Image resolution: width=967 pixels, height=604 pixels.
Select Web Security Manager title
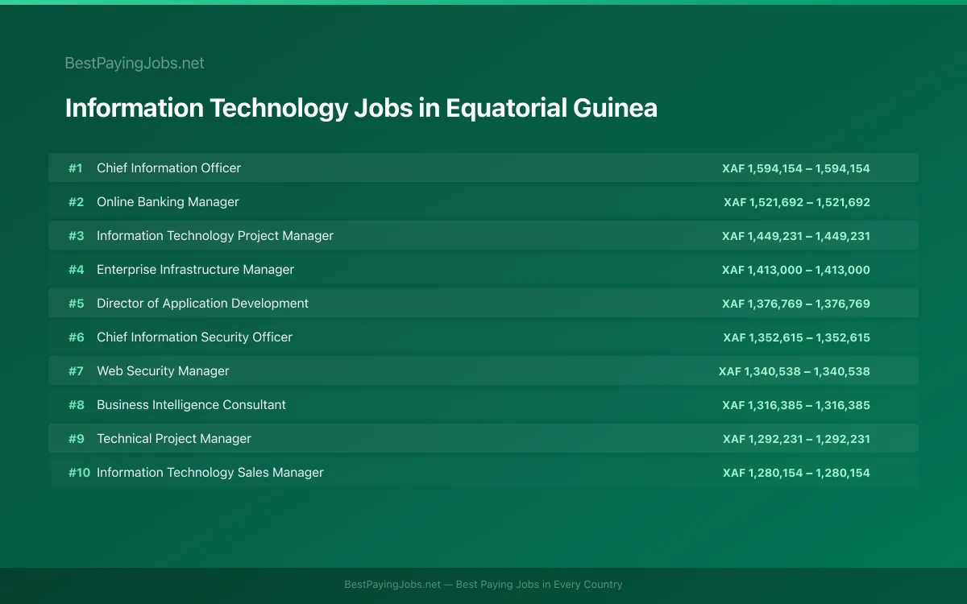pyautogui.click(x=163, y=370)
